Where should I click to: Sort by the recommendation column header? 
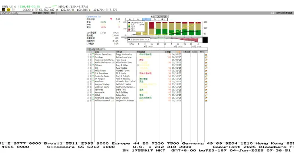click(148, 52)
